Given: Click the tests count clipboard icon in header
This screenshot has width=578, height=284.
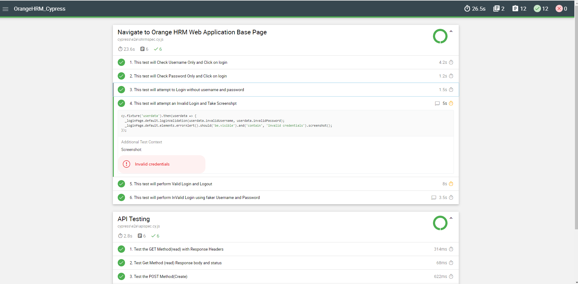Looking at the screenshot, I should pos(515,9).
